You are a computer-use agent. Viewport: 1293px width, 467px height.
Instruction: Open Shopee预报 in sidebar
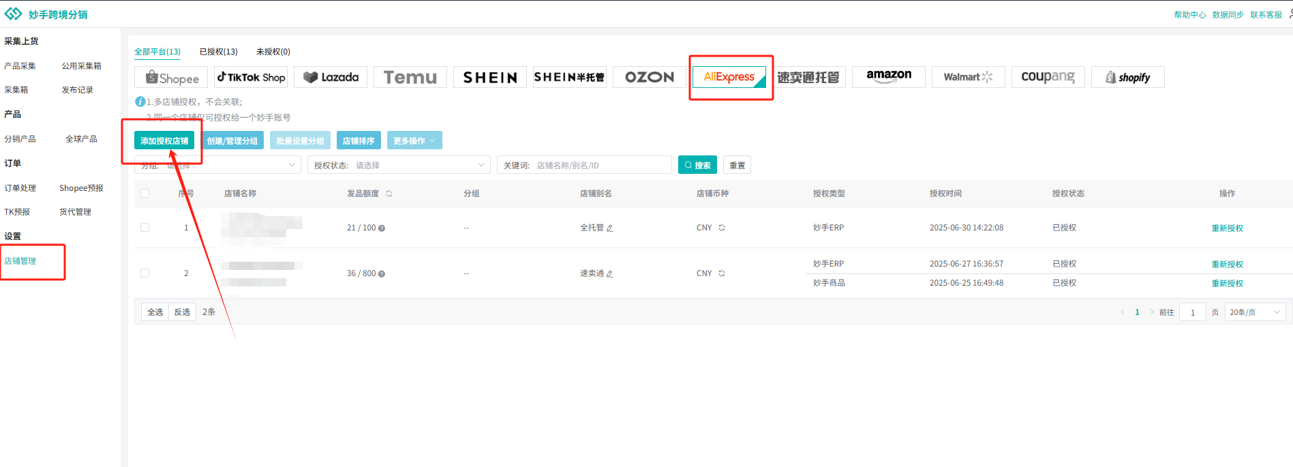coord(81,188)
